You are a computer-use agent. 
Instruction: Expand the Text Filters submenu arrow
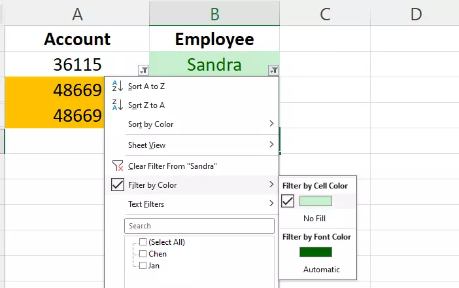(271, 204)
